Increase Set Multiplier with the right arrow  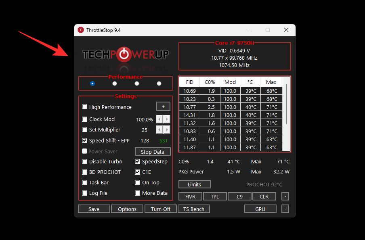point(167,129)
